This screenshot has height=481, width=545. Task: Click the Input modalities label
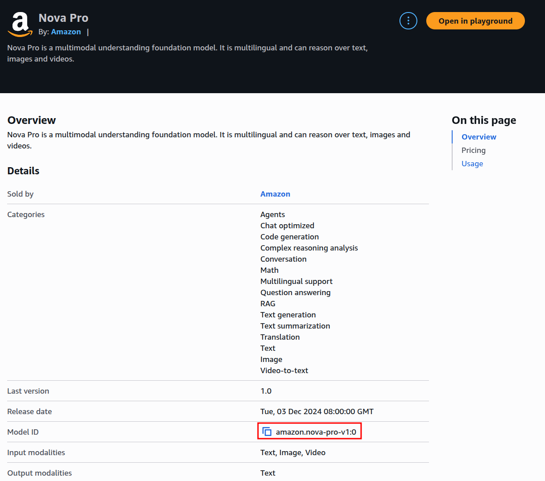(36, 452)
